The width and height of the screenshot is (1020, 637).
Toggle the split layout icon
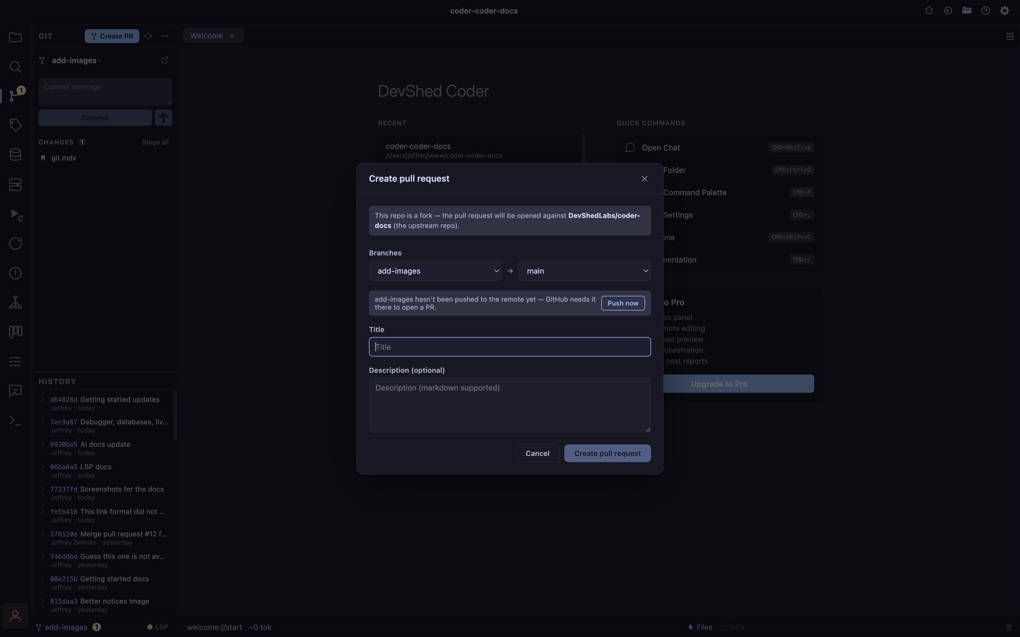(1009, 37)
